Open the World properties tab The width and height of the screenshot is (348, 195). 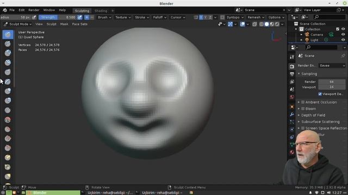tap(292, 97)
